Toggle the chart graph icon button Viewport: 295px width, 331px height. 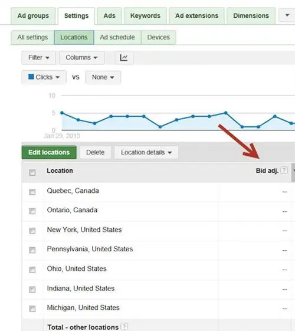click(x=124, y=57)
